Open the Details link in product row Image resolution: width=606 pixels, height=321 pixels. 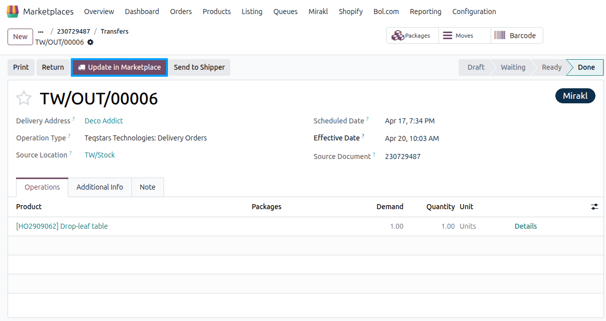526,226
